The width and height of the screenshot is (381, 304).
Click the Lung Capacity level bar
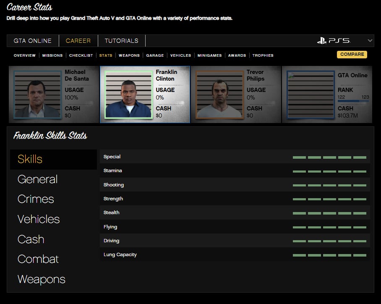329,255
